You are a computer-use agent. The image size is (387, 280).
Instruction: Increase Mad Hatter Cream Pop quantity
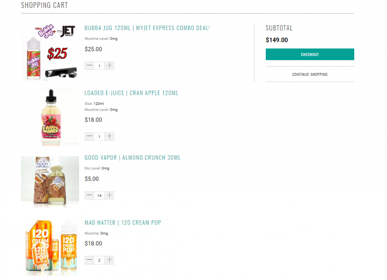tap(109, 260)
